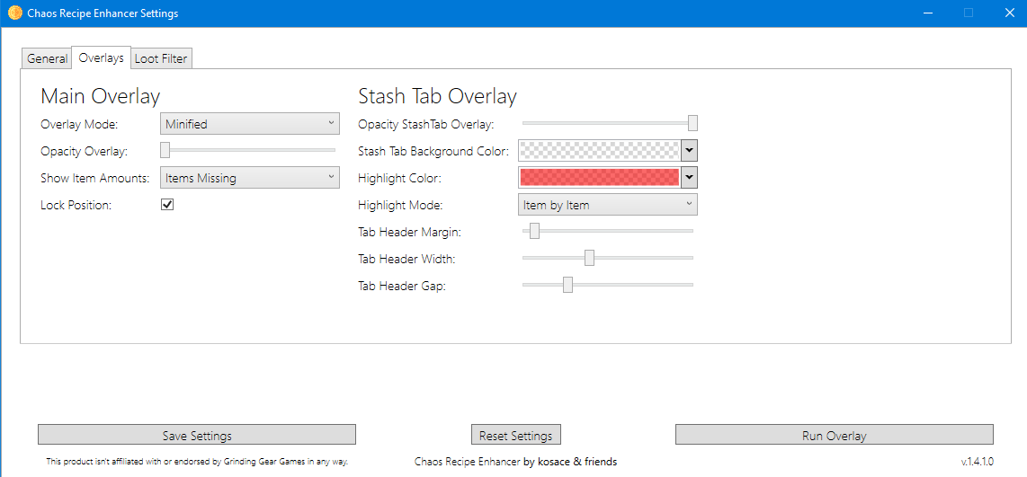
Task: Click the version label v.1.4.1.0
Action: (978, 462)
